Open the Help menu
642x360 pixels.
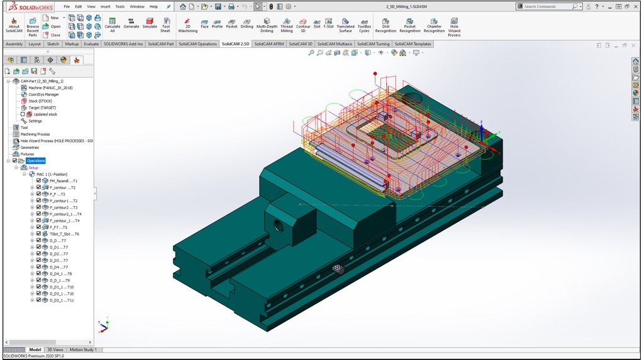153,6
